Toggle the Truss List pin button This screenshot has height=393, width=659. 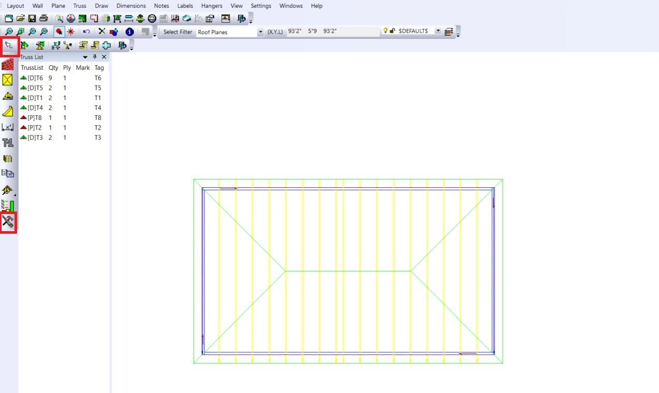[x=95, y=57]
